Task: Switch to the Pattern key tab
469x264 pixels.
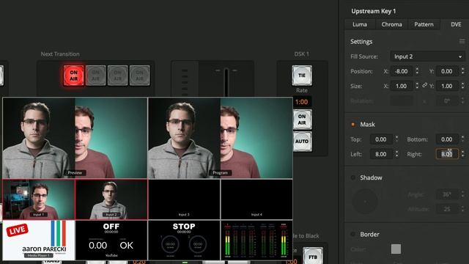Action: [424, 24]
